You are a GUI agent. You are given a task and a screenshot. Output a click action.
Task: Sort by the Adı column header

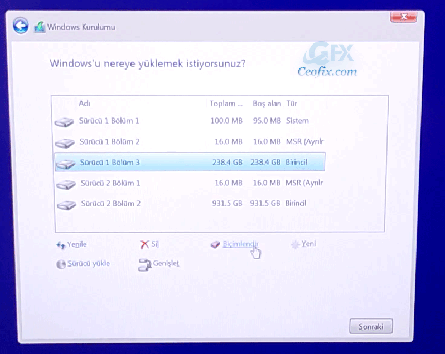85,104
